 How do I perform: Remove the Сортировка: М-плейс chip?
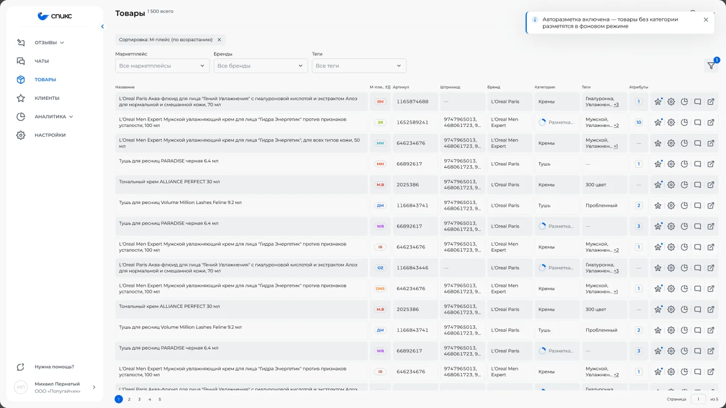coord(219,40)
